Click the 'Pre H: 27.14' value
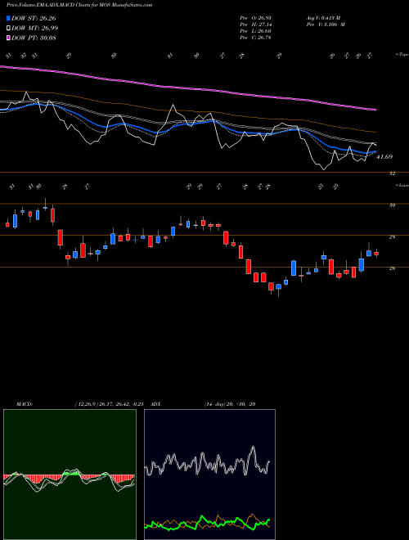 point(256,25)
